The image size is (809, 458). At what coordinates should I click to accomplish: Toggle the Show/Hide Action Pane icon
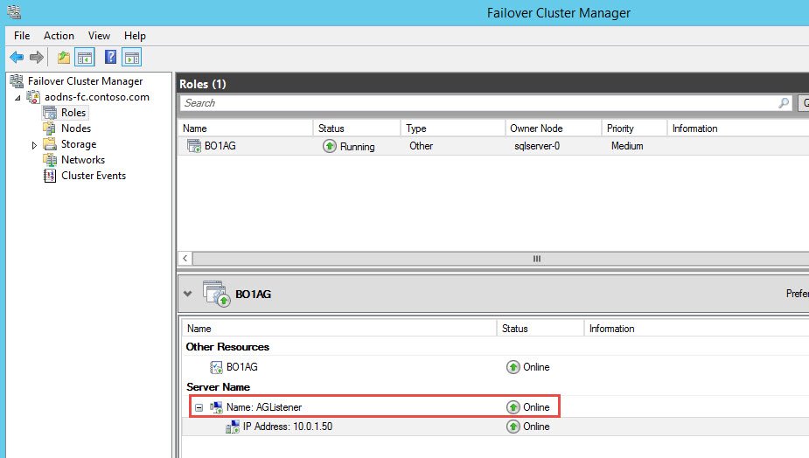(131, 58)
